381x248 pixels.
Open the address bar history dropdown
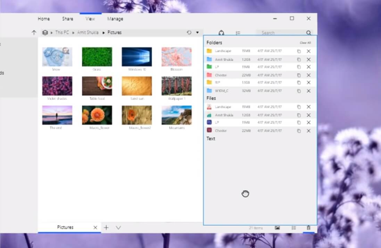(197, 33)
